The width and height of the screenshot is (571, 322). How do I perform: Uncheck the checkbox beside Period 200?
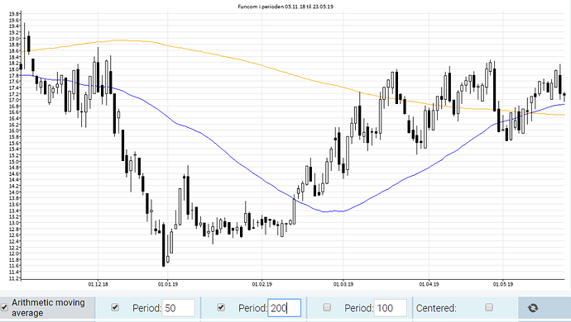coord(221,307)
